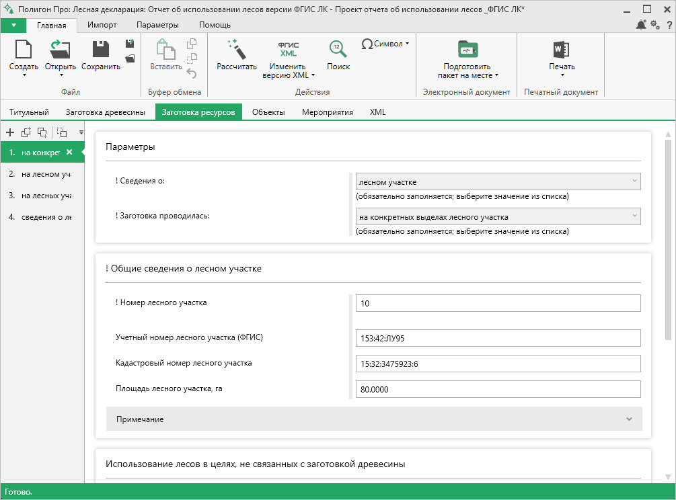Click the Символ omega icon
Screen dimensions: 676x500
click(367, 44)
